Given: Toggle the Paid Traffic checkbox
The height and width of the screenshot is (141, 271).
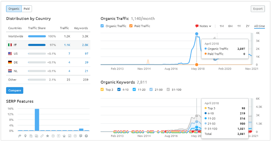Looking at the screenshot, I should (131, 26).
